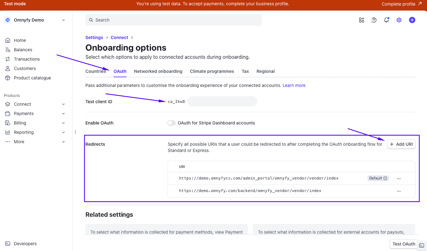
Task: Open Developers in the sidebar
Action: click(x=25, y=244)
